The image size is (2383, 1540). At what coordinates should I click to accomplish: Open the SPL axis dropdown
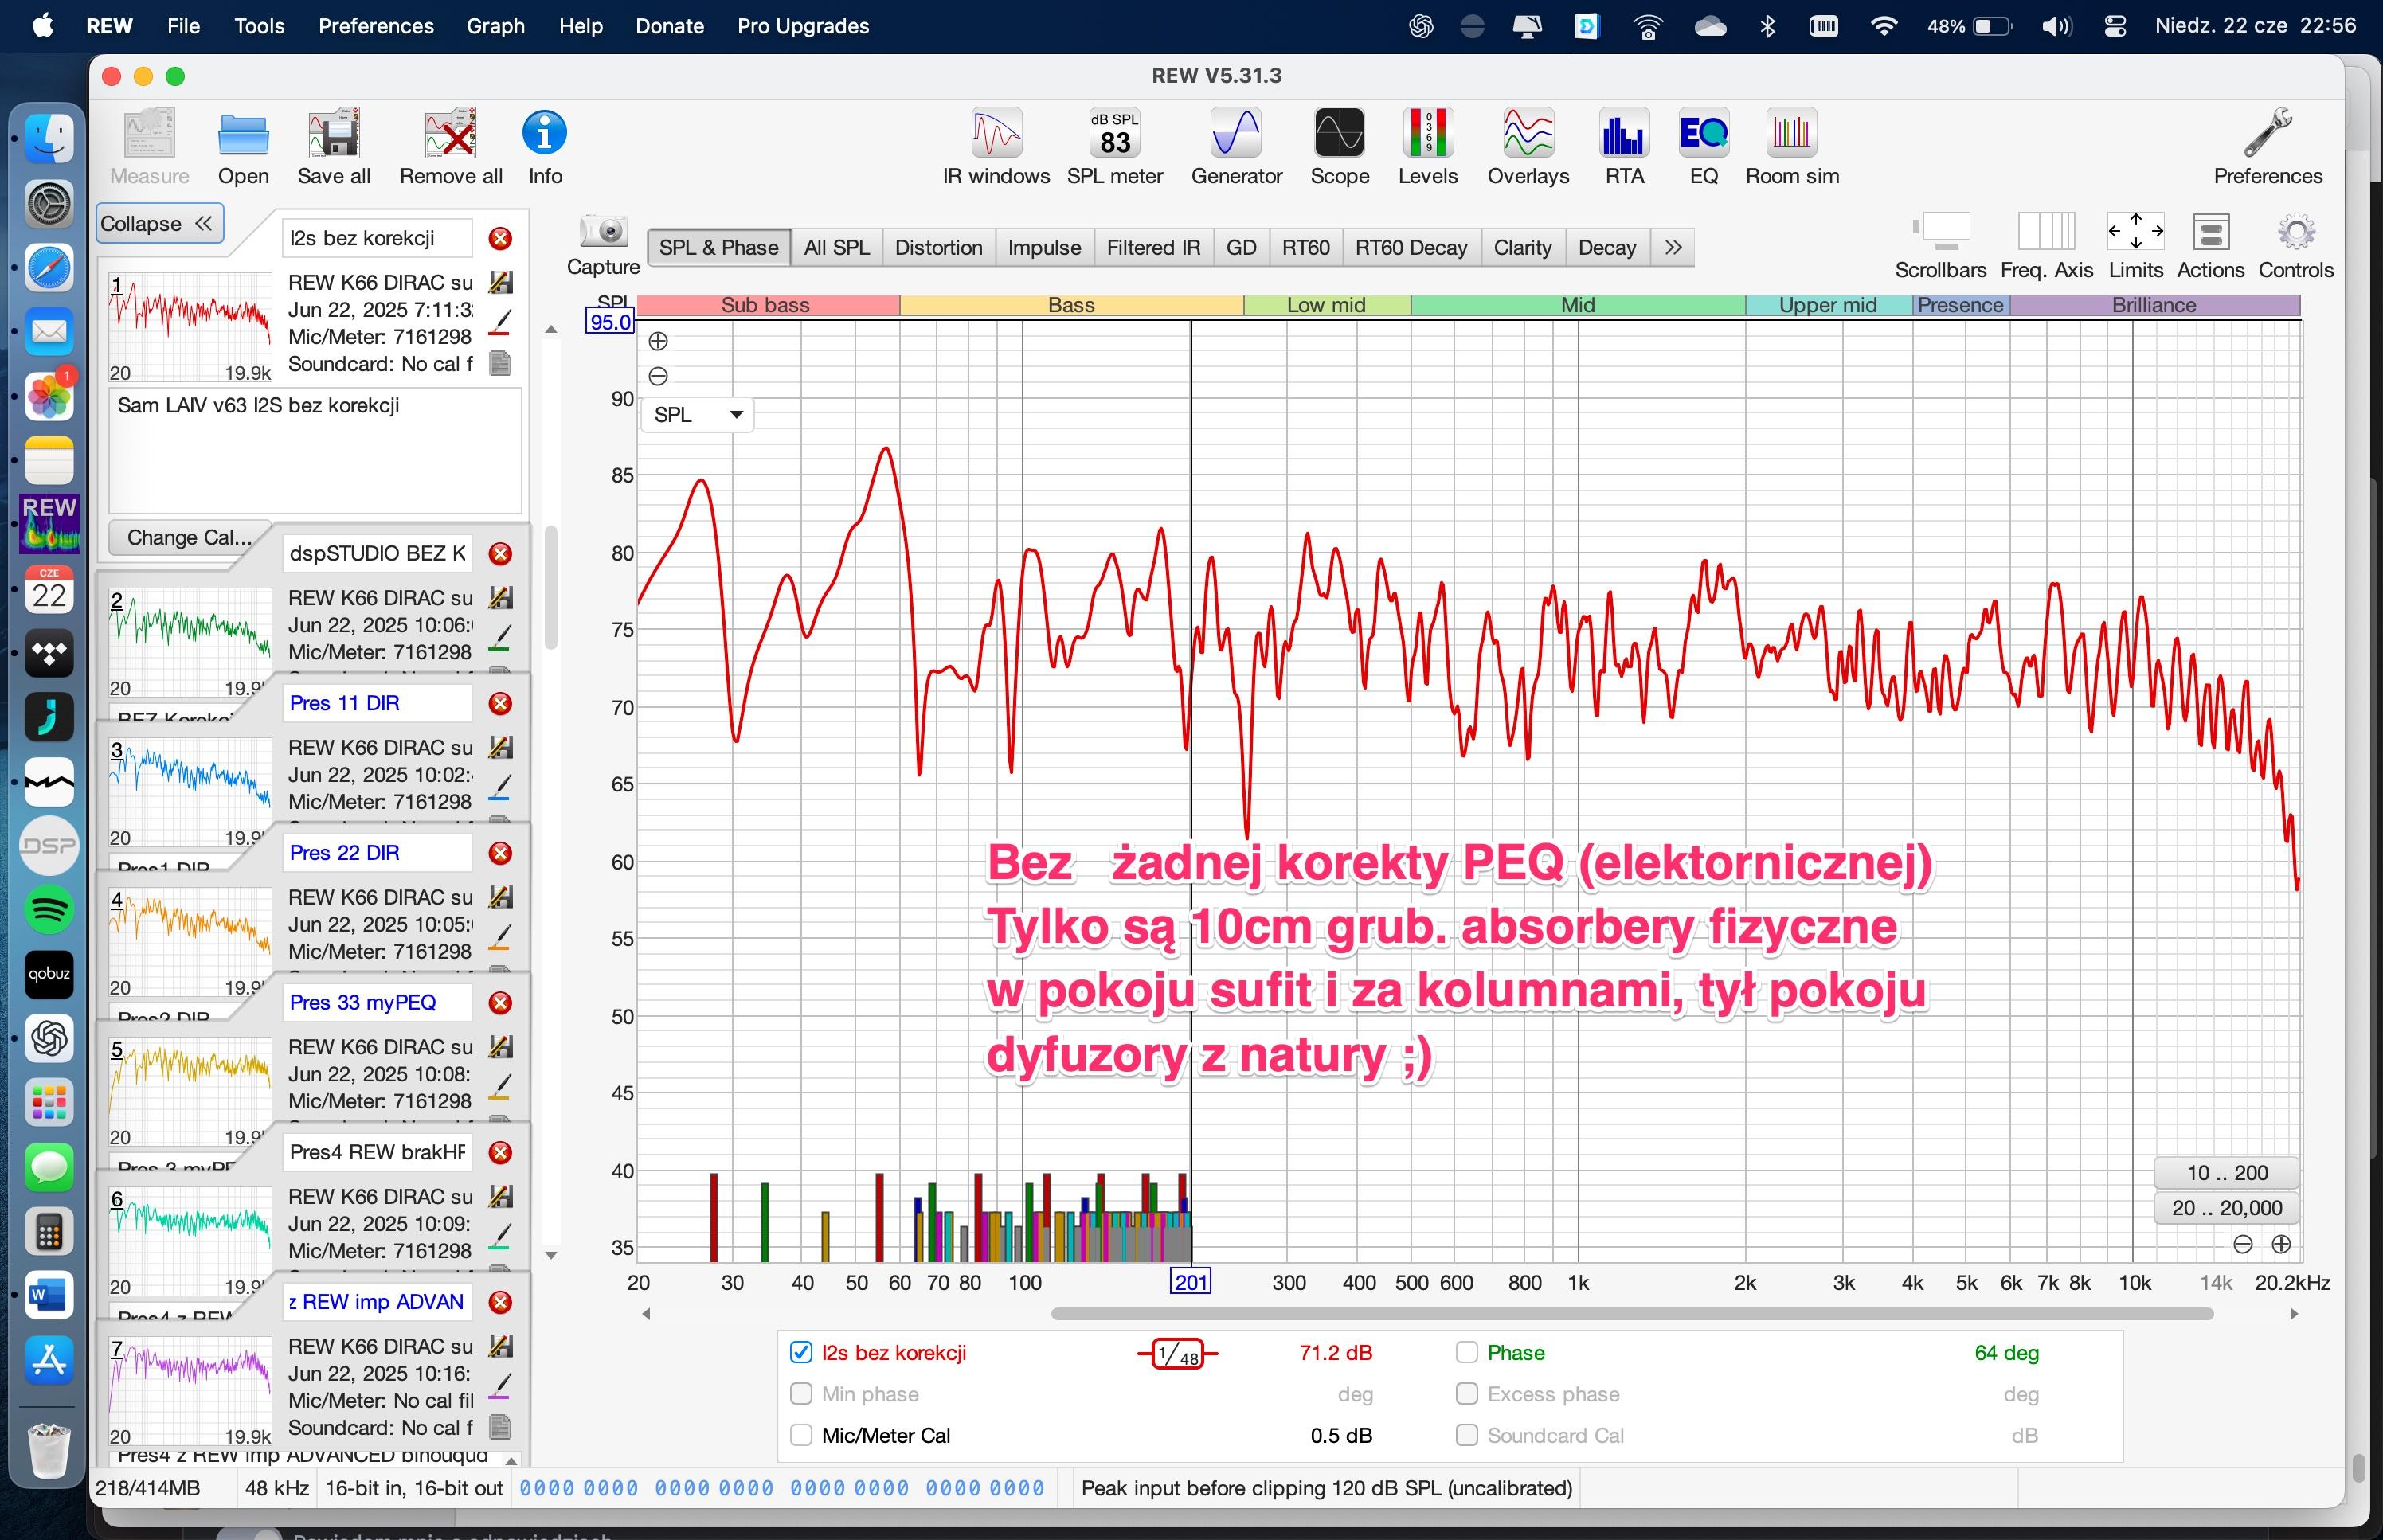697,415
